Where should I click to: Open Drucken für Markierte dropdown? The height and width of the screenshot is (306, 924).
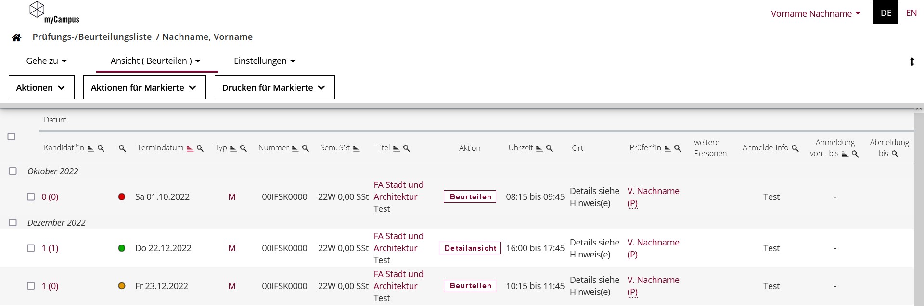(274, 87)
